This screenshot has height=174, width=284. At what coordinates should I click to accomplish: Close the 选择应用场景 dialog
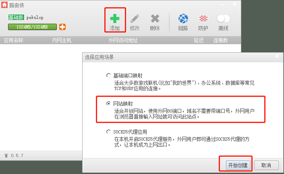(277, 56)
